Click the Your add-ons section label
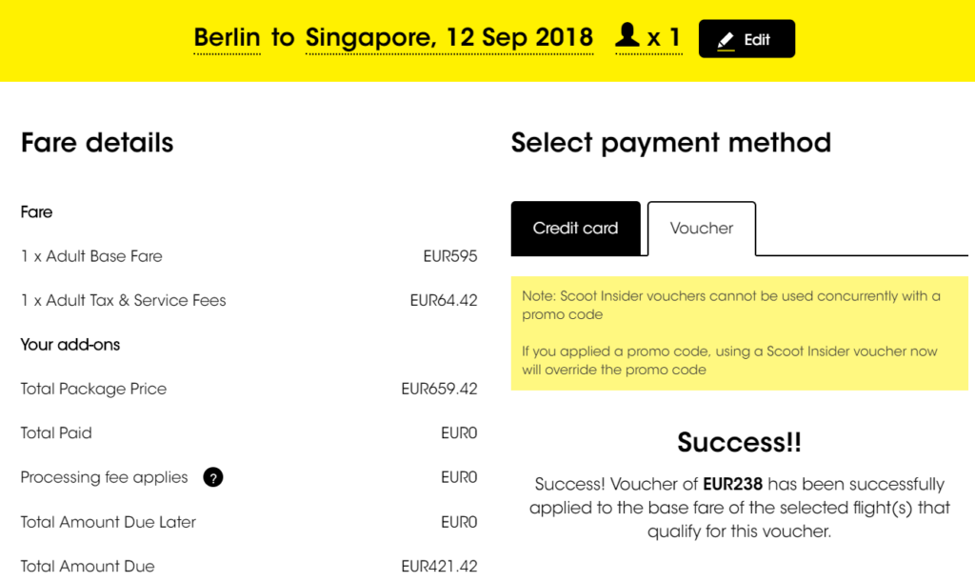The width and height of the screenshot is (975, 582). point(70,345)
